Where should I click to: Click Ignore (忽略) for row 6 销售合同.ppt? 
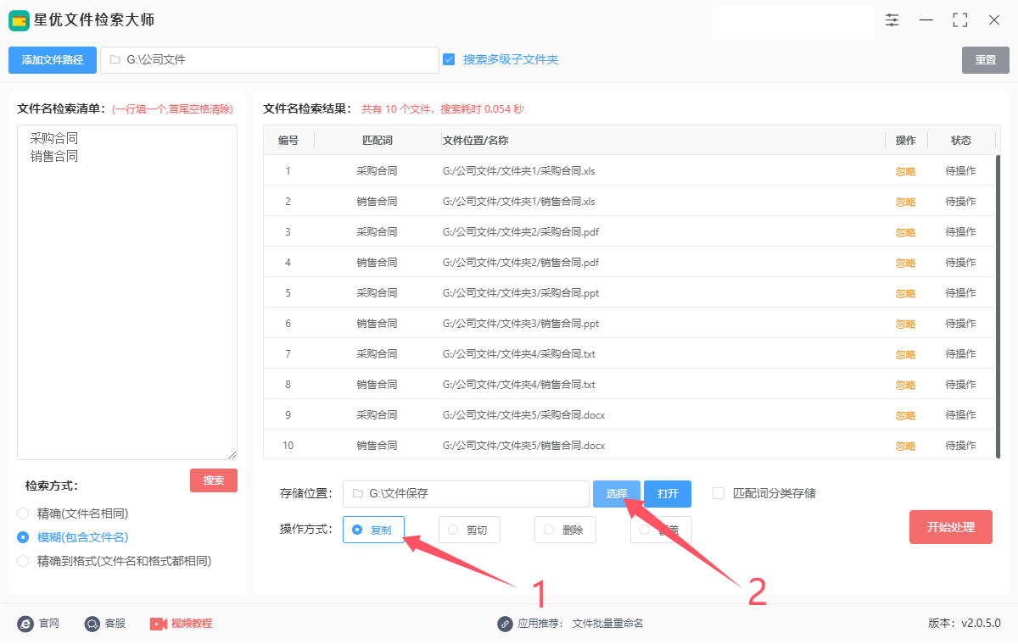tap(905, 324)
